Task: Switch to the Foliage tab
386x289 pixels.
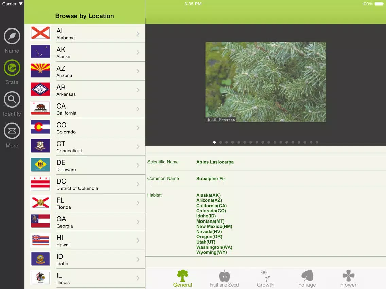Action: pos(307,279)
